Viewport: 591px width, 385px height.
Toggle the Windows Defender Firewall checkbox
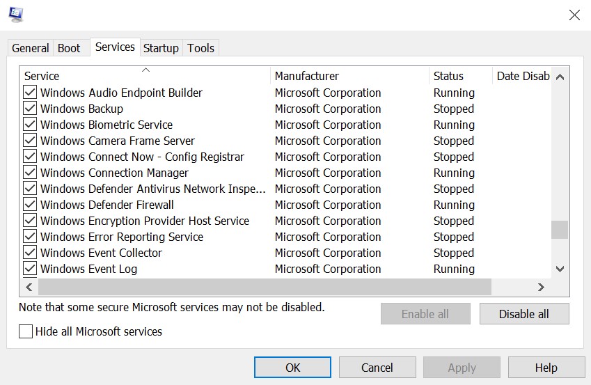tap(30, 205)
